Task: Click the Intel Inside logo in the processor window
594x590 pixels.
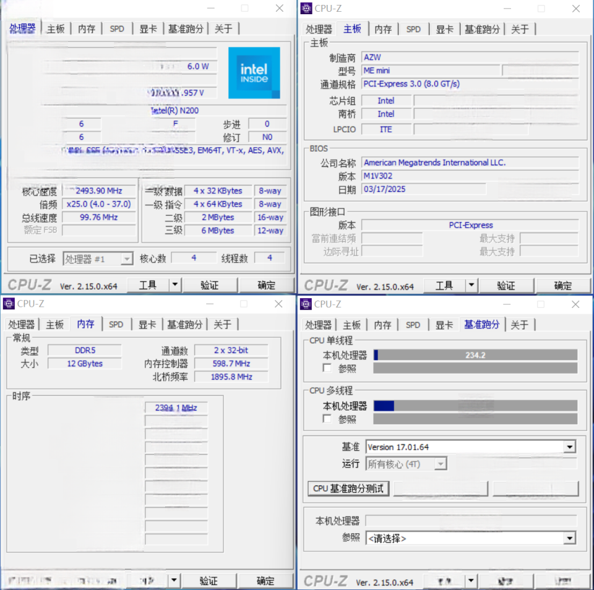Action: point(254,73)
